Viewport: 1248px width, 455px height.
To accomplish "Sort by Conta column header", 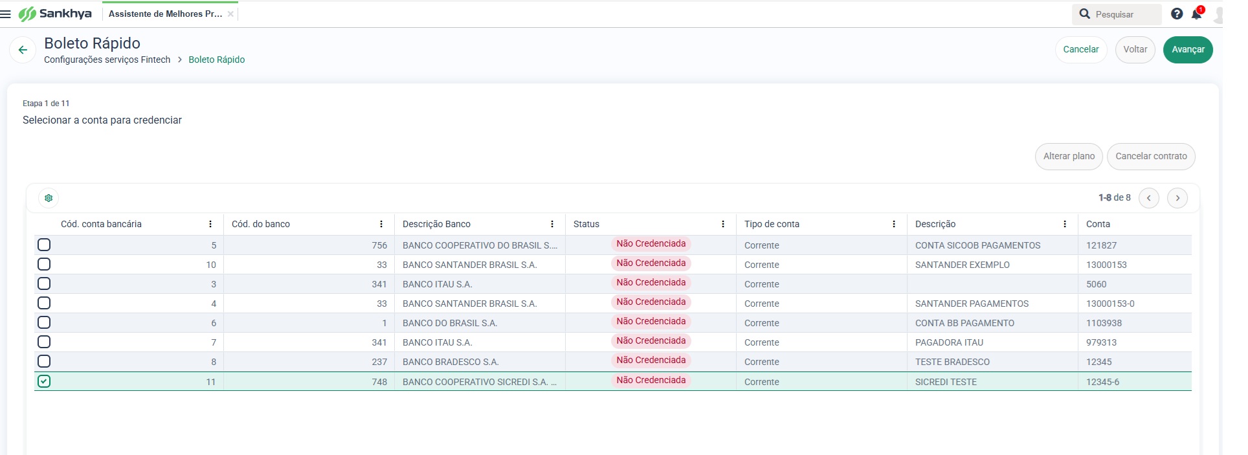I will pos(1098,224).
